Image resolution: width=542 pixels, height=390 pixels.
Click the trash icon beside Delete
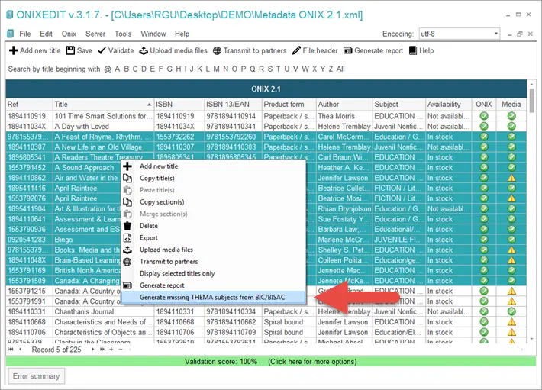pyautogui.click(x=127, y=226)
